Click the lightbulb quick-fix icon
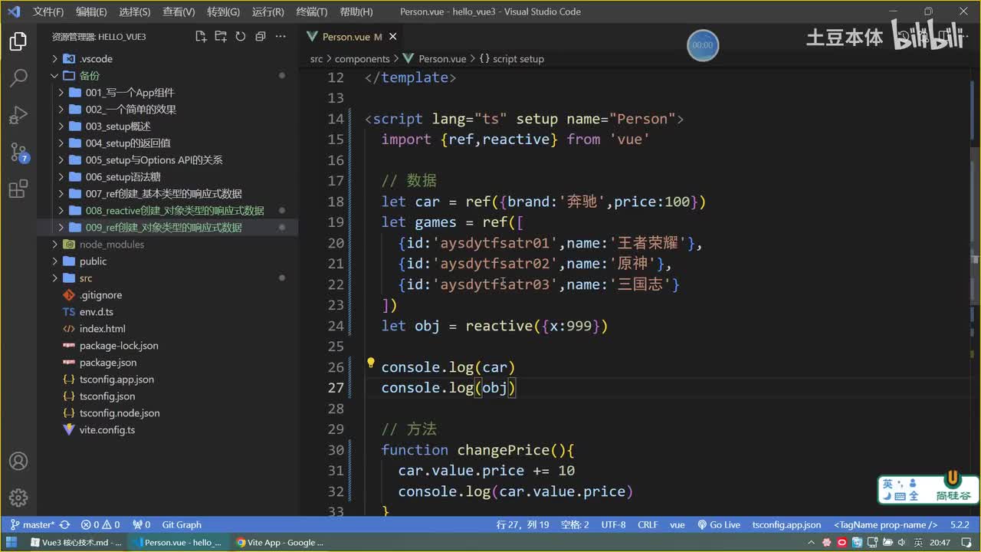Image resolution: width=981 pixels, height=552 pixels. (370, 363)
